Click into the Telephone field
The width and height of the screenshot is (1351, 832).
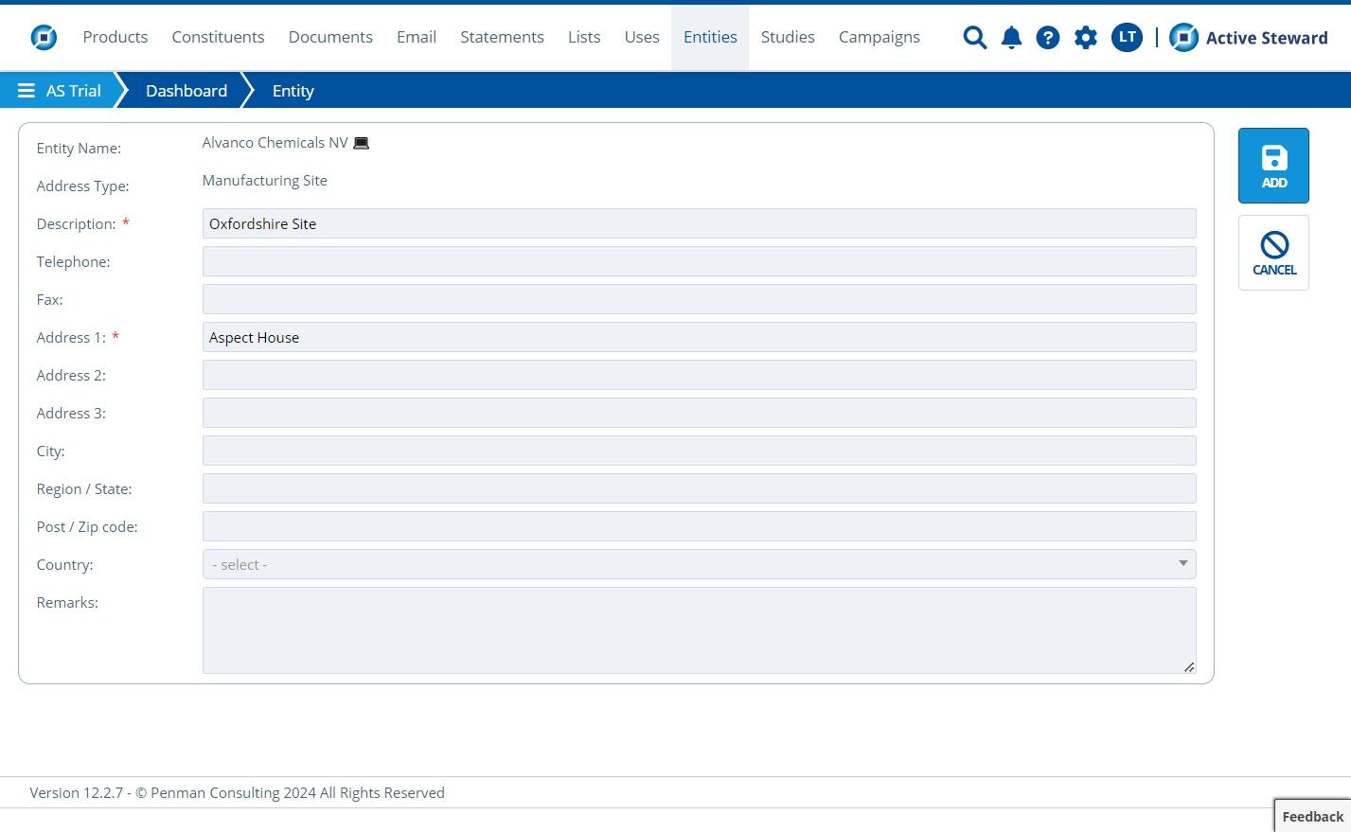click(x=699, y=261)
